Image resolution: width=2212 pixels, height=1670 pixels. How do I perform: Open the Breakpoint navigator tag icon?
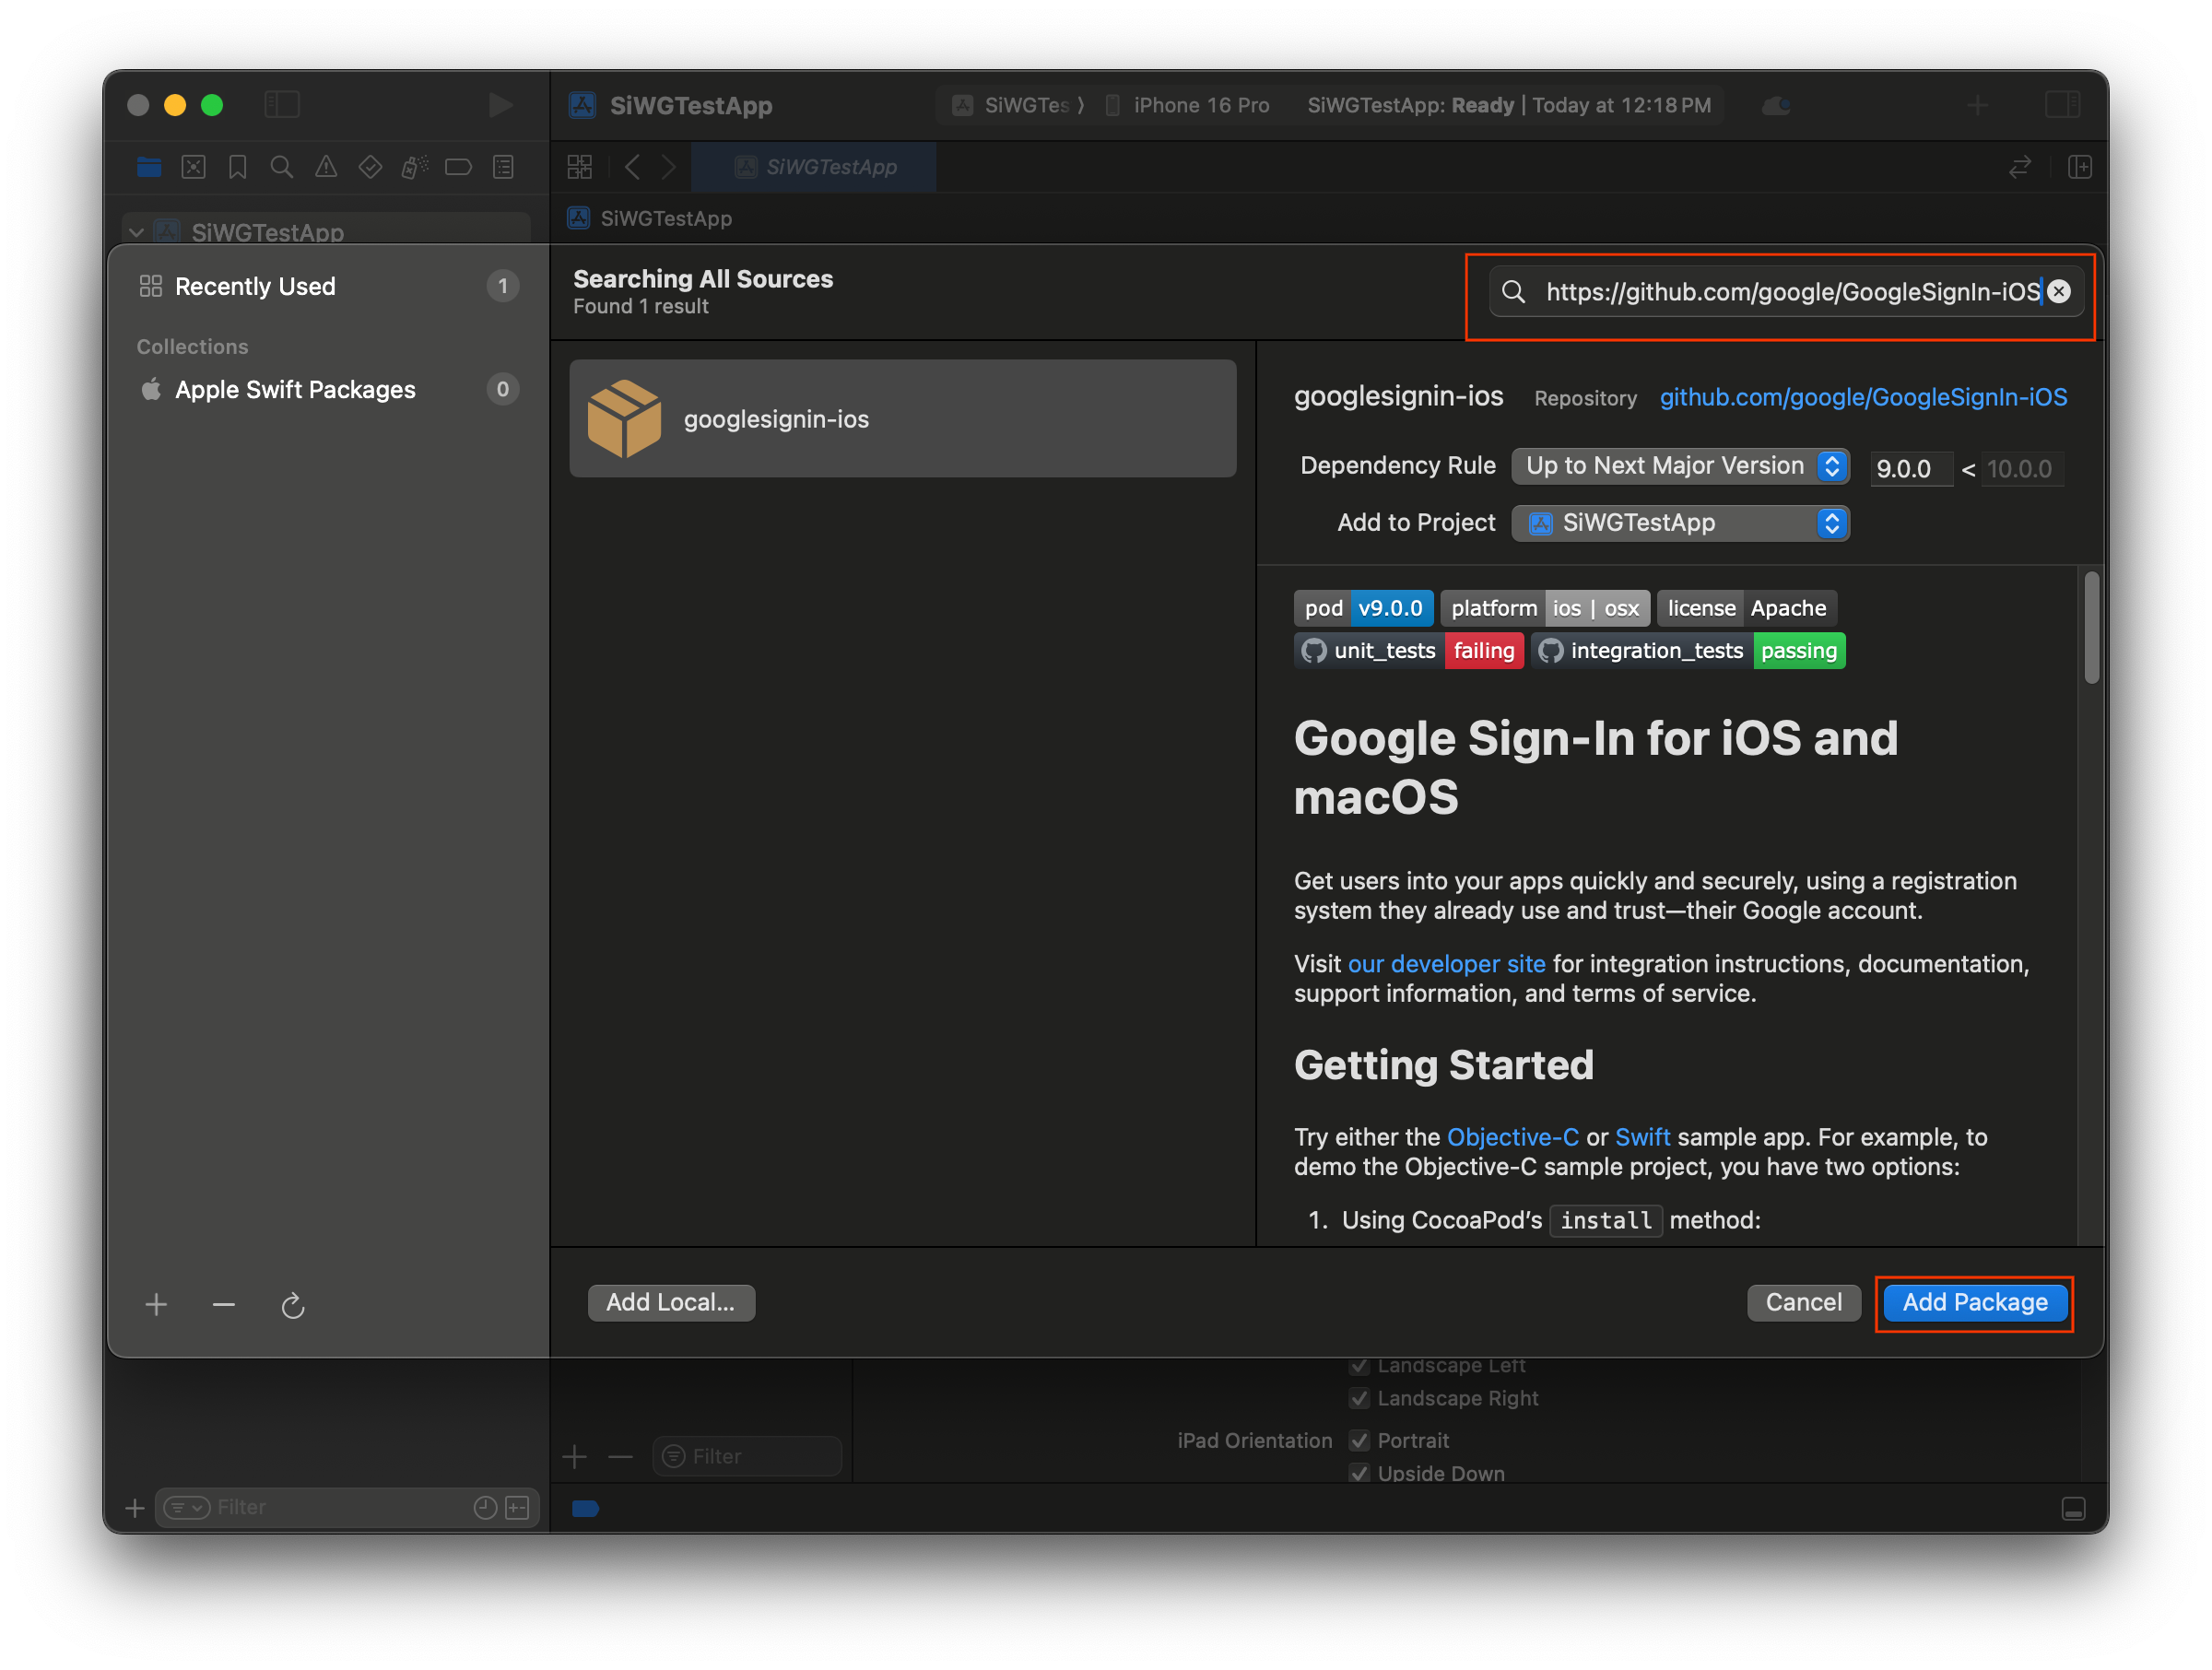tap(457, 167)
